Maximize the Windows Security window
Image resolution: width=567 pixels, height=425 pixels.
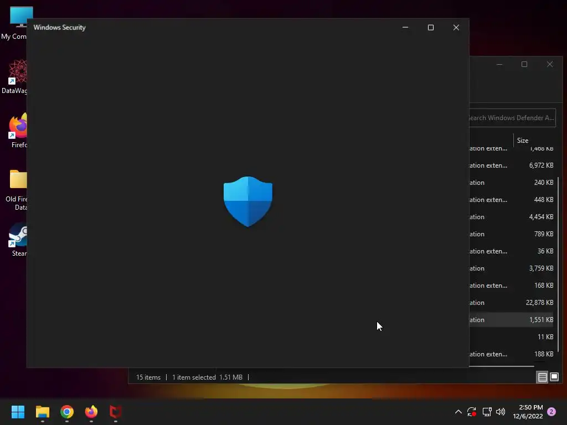(x=431, y=28)
